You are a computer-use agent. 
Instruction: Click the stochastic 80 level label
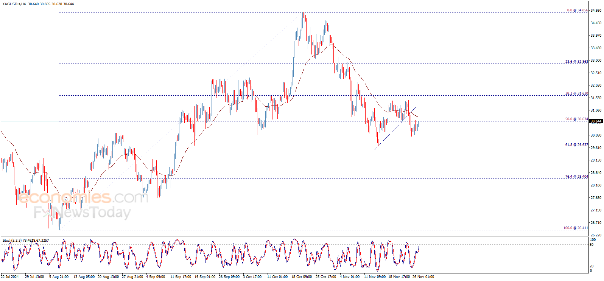click(x=592, y=245)
